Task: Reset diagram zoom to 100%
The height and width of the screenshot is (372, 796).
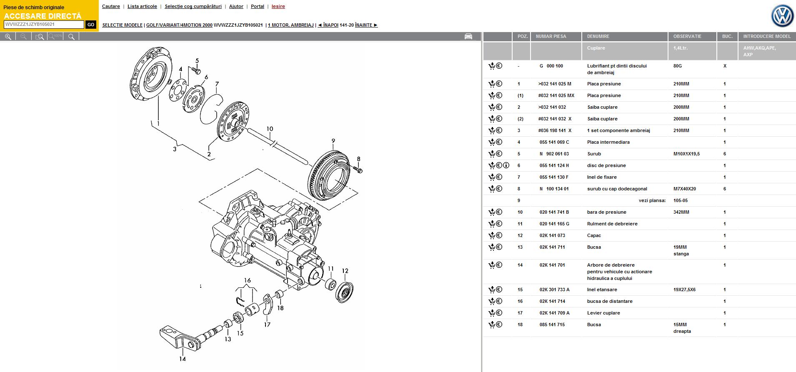Action: (55, 37)
